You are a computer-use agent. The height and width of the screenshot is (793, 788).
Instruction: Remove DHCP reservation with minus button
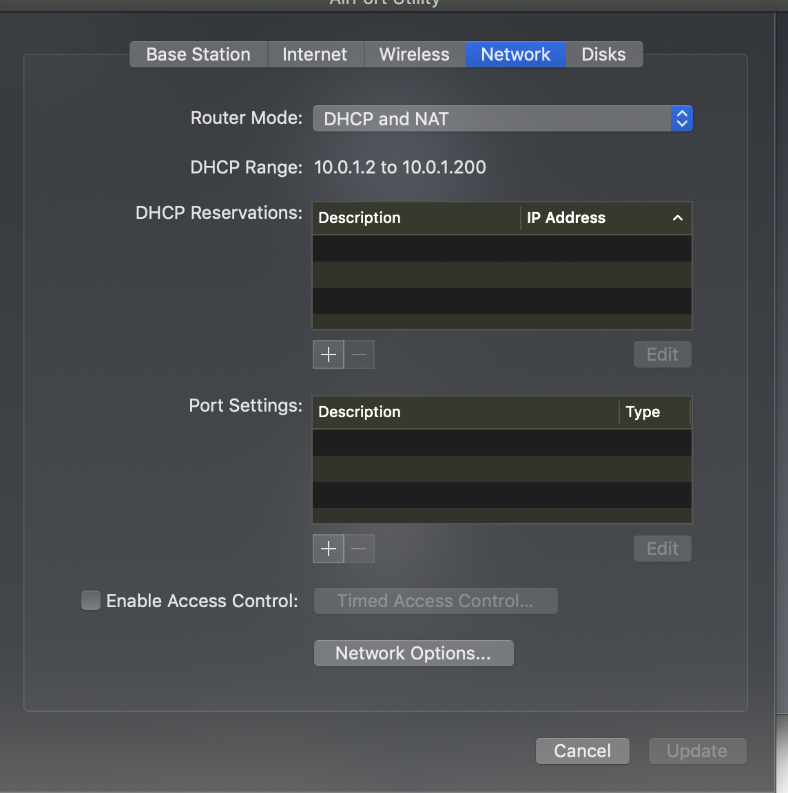[x=360, y=355]
